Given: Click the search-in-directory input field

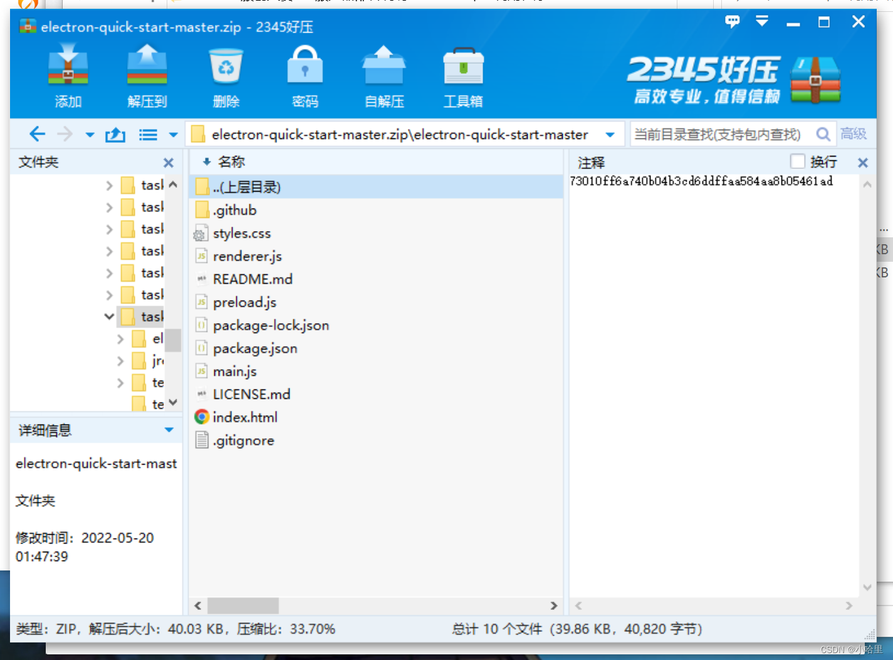Looking at the screenshot, I should click(x=721, y=135).
